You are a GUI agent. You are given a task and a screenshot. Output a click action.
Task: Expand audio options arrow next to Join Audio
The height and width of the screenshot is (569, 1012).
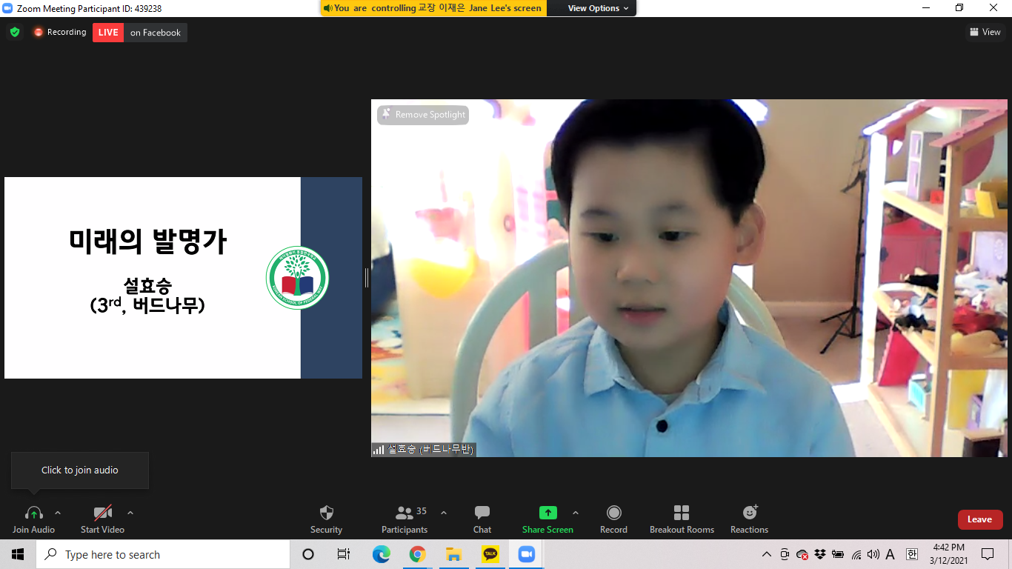coord(58,513)
